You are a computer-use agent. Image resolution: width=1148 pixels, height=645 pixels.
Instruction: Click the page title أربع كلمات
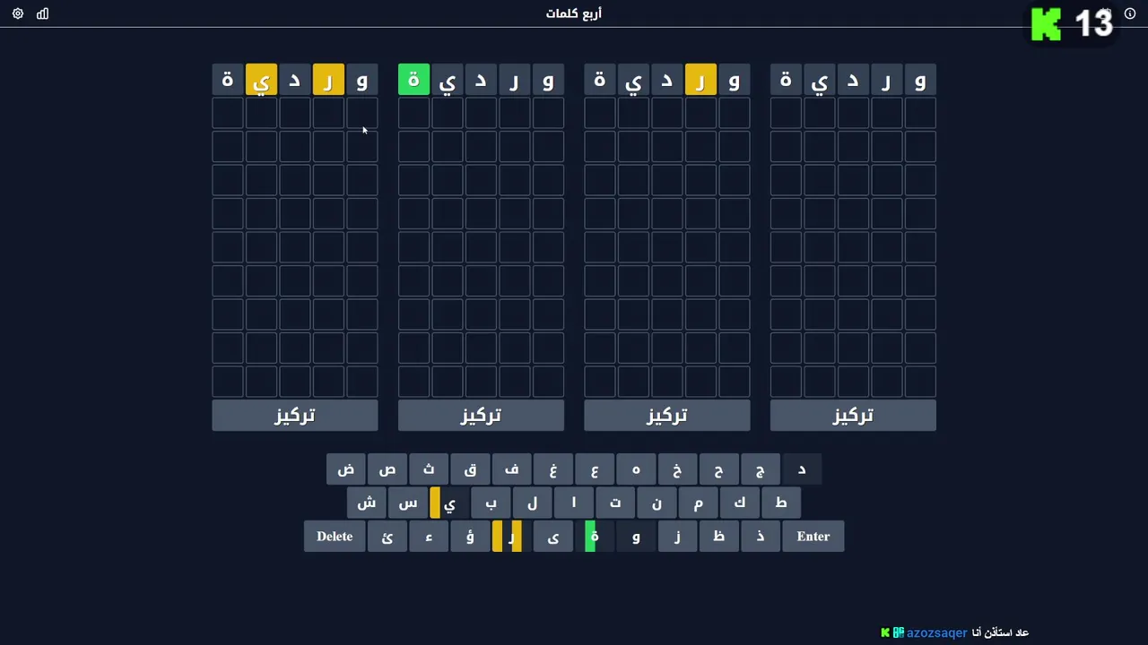pos(574,13)
